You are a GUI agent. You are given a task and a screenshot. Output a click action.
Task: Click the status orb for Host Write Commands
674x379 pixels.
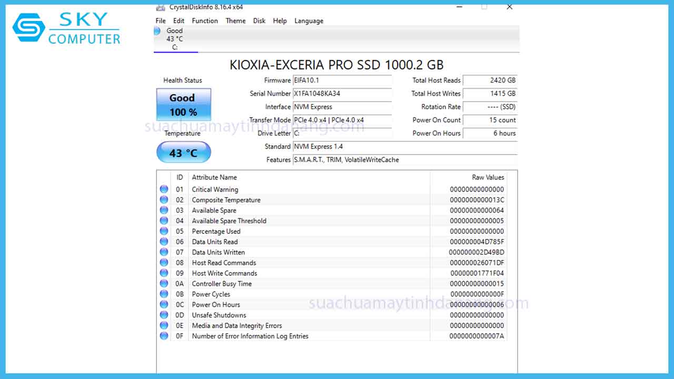coord(164,273)
